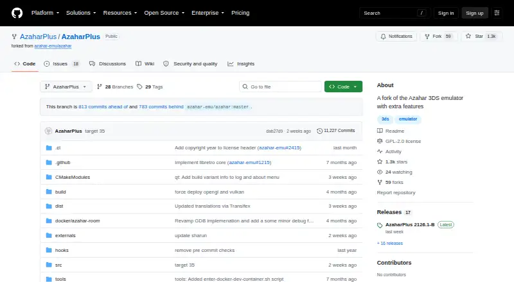Viewport: 514px width, 282px height.
Task: Click the tag icon next to 29 Tags
Action: tap(139, 87)
